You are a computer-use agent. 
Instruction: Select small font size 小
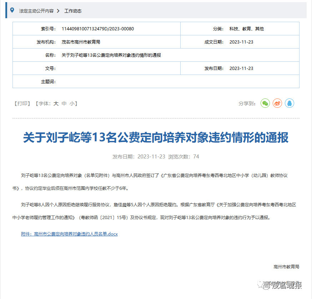71,103
